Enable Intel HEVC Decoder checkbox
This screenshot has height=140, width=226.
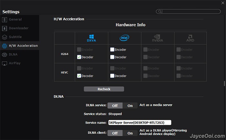112,76
